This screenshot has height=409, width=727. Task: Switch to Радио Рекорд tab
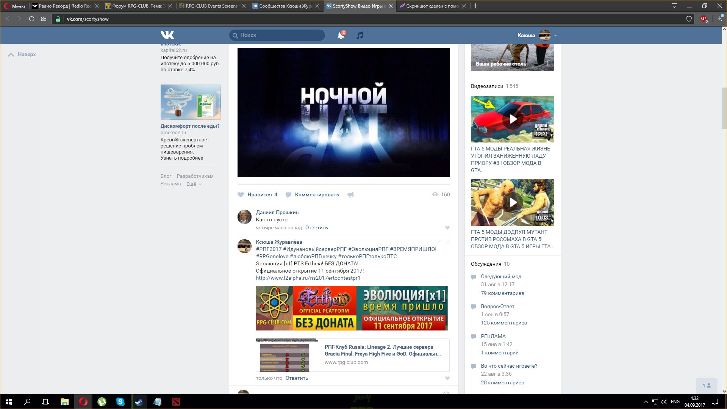tap(65, 6)
